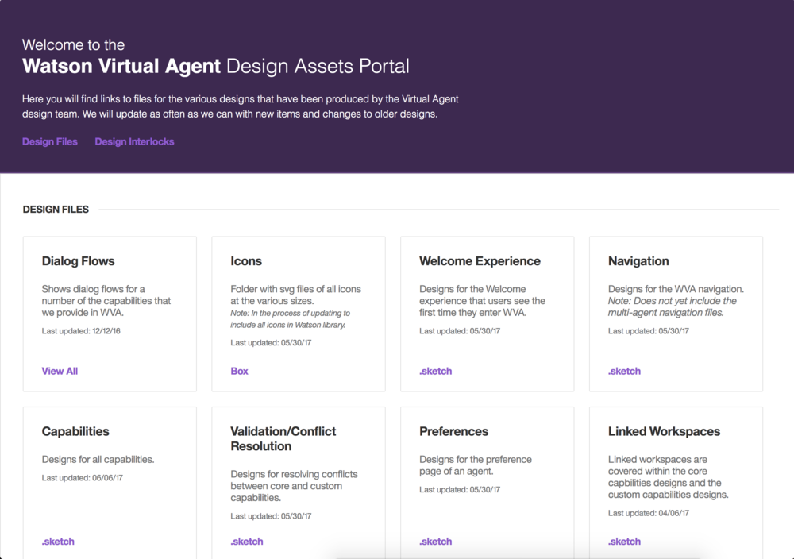Image resolution: width=794 pixels, height=559 pixels.
Task: Click the Watson Virtual Agent portal title
Action: point(216,67)
